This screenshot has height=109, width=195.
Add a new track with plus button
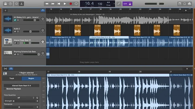(x=5, y=11)
